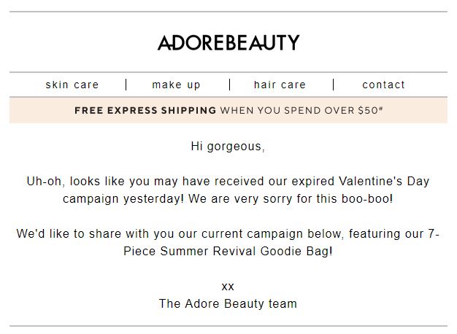
Task: Click 'Summer Revival Goodie Bag!' text
Action: (246, 251)
